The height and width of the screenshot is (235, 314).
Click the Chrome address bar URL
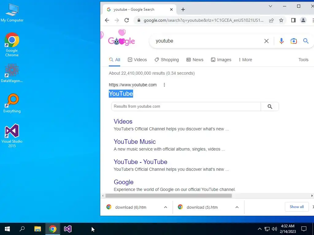204,20
